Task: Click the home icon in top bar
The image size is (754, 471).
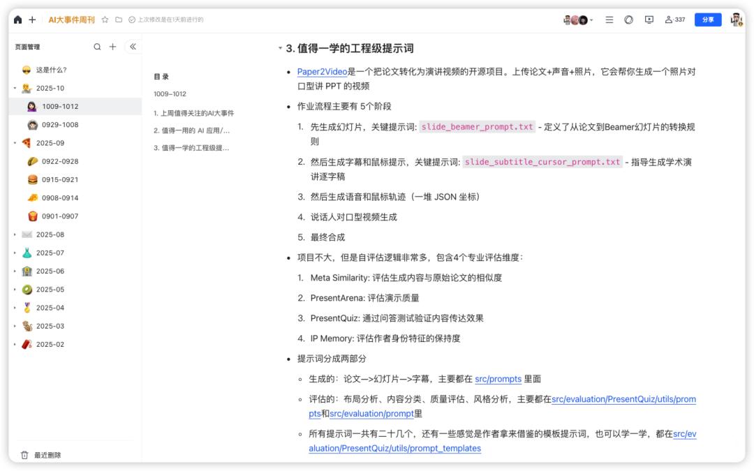Action: click(x=18, y=20)
